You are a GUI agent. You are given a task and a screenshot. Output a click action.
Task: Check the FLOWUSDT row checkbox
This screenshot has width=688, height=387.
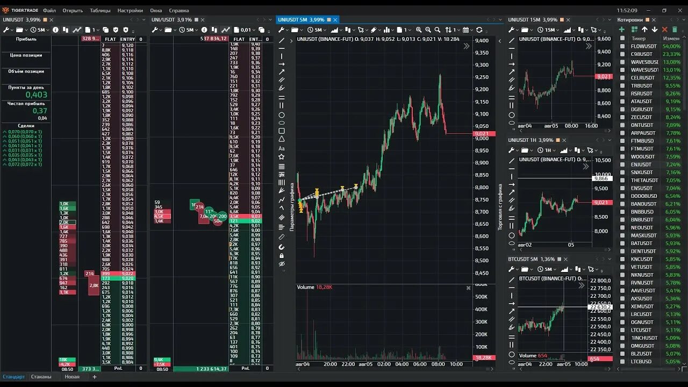click(622, 46)
